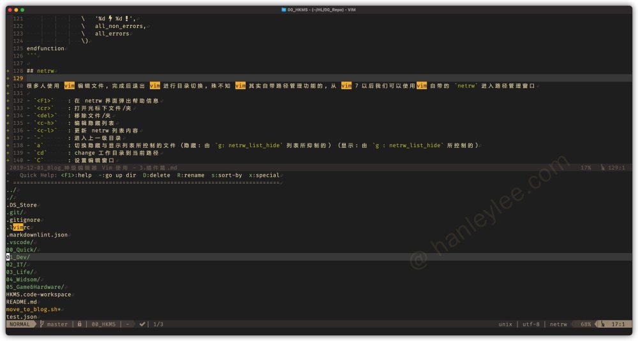
Task: Open the .git/ directory entry
Action: [15, 212]
